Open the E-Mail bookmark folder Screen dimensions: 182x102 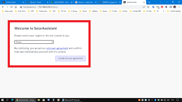[x=113, y=11]
